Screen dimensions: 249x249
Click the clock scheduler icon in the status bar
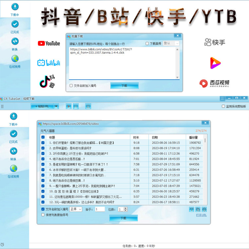coord(2,245)
